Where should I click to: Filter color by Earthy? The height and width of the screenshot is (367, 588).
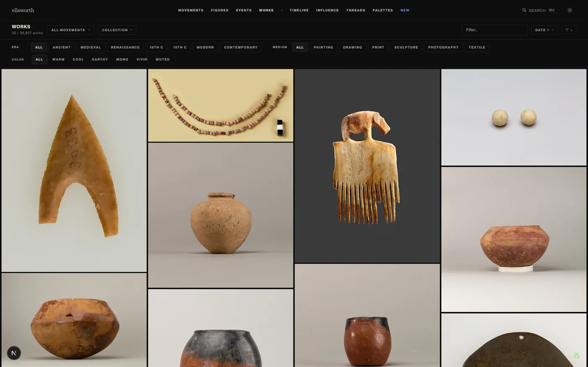(x=100, y=60)
